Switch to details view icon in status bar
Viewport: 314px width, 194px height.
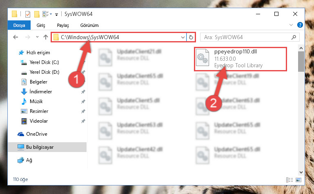tap(290, 180)
